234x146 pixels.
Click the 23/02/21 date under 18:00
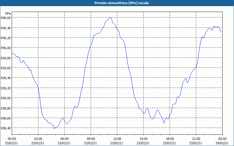169,143
